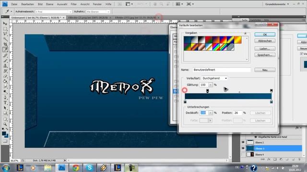Delete layer trash icon in Layers footer
307x172 pixels.
click(x=299, y=159)
